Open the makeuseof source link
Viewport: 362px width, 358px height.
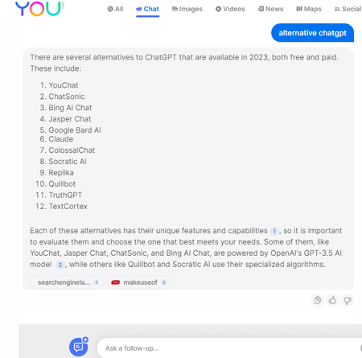139,282
